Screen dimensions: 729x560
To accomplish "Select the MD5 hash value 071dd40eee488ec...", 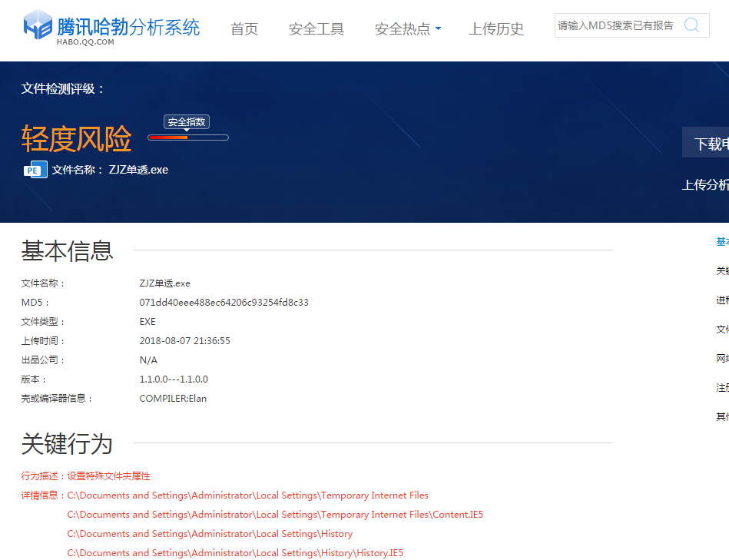I will pyautogui.click(x=224, y=302).
